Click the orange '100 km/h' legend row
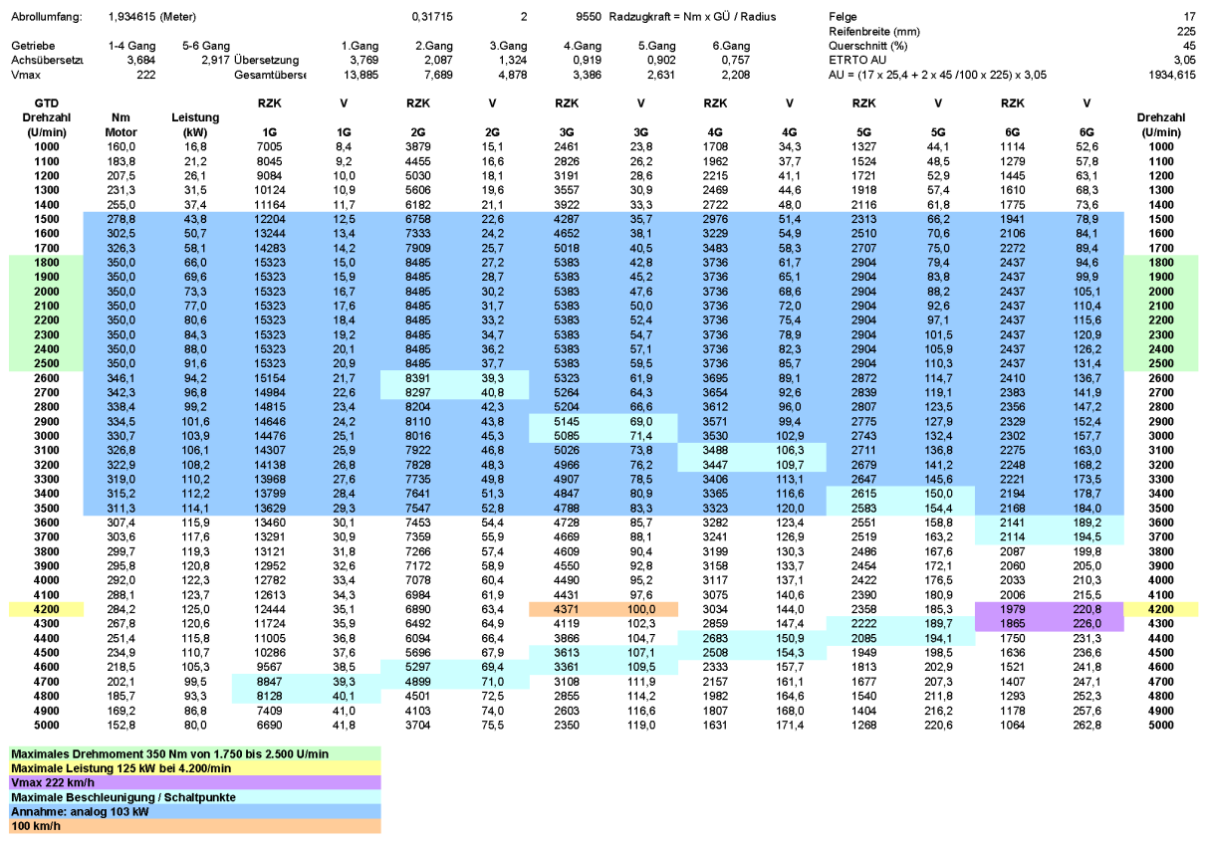The image size is (1208, 846). point(195,825)
